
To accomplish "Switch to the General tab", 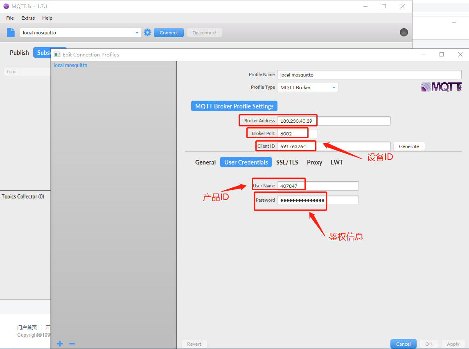I will pyautogui.click(x=205, y=162).
